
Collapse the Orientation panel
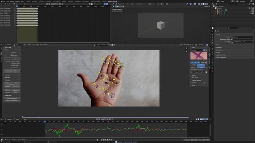tap(8, 80)
